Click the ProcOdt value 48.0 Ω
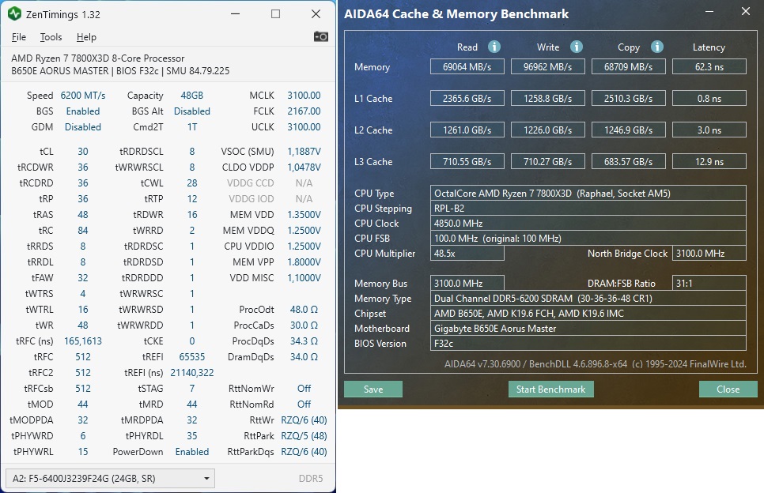 [x=304, y=310]
